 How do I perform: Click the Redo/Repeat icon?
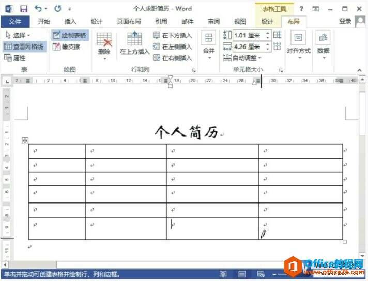(x=58, y=9)
